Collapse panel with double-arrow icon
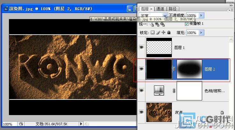Screen dimensions: 235x130 point(231,5)
